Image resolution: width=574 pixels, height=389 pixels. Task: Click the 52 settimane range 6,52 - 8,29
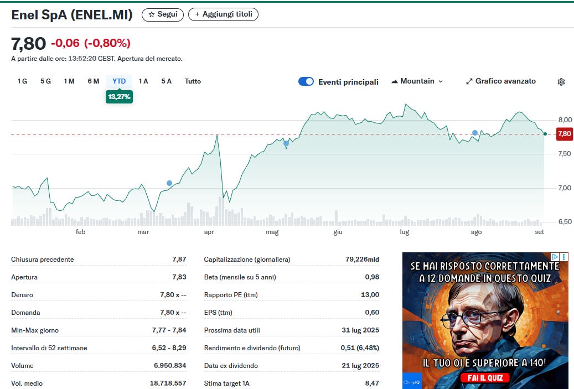pos(169,347)
